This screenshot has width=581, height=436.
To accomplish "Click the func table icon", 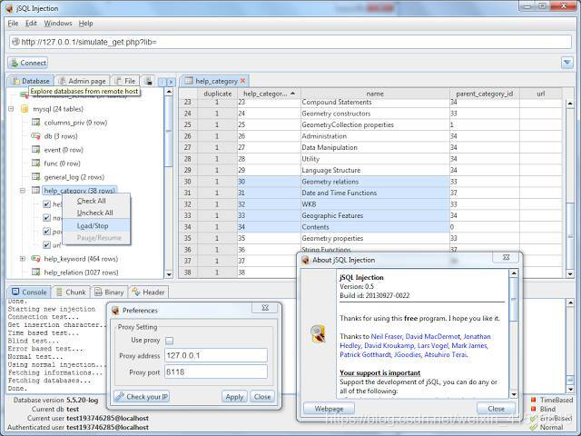I will tap(36, 163).
